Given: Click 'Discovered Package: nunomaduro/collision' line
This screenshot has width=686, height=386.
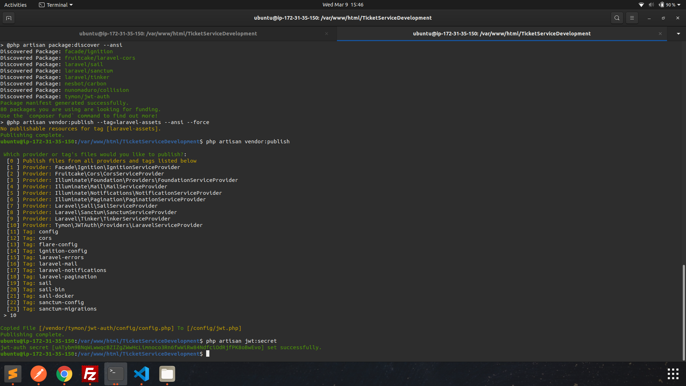Looking at the screenshot, I should [65, 90].
